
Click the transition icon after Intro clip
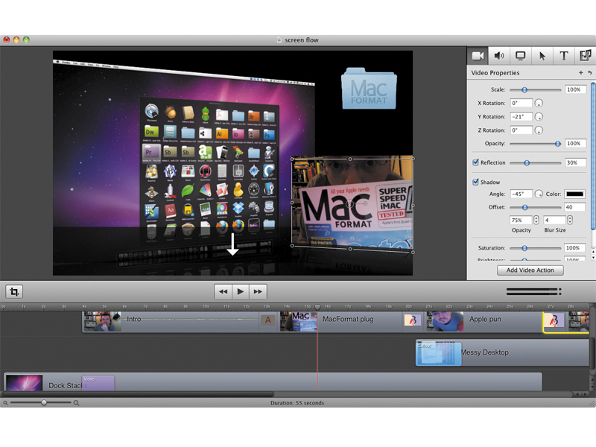pos(268,320)
